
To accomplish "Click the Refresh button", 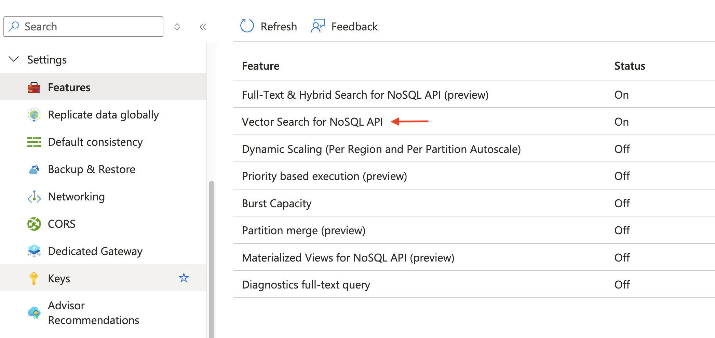I will click(x=269, y=26).
